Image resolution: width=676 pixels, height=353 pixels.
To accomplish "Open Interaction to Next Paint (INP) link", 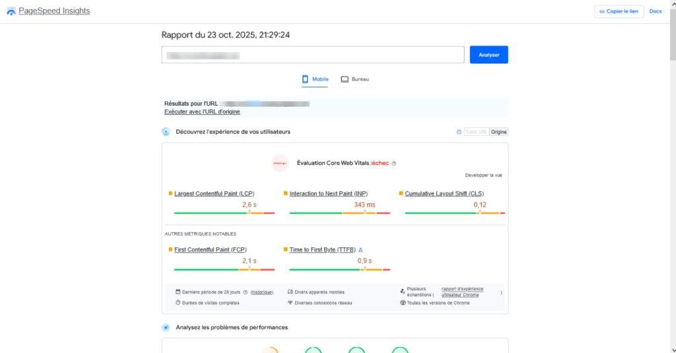I will [329, 193].
